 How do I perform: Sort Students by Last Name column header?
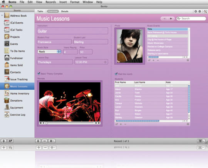coord(149,82)
